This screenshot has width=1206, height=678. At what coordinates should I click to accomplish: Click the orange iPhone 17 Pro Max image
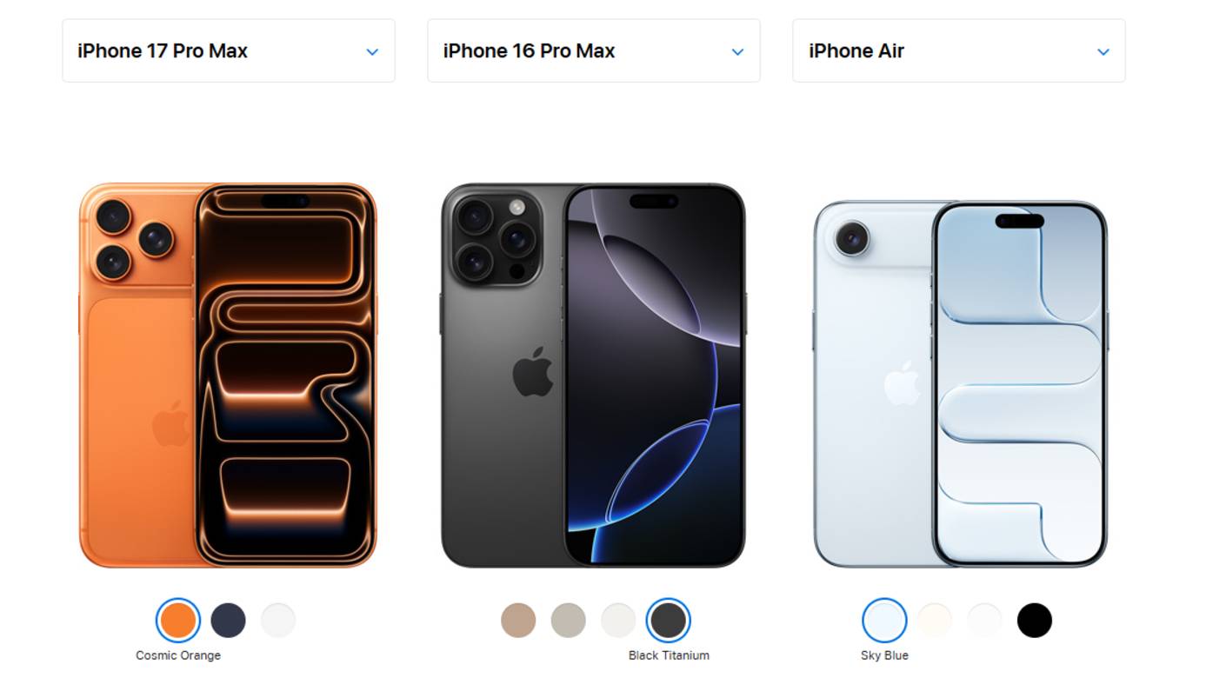click(x=229, y=376)
